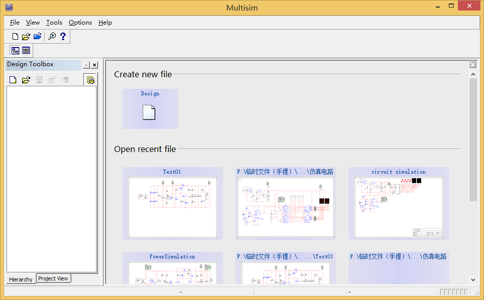Click the Test01 title on first recent tile
The image size is (484, 300).
(172, 172)
